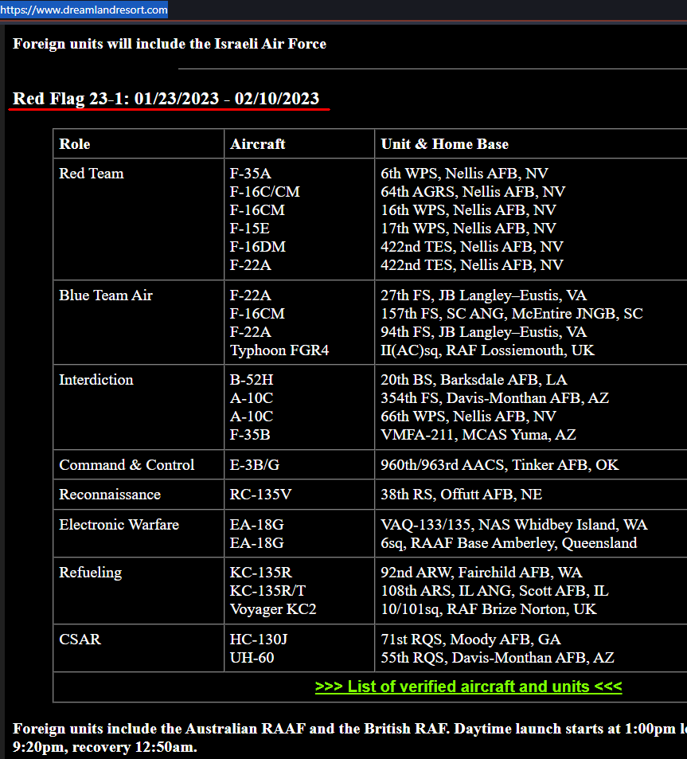This screenshot has width=687, height=759.
Task: Click the Voyager KC2 aircraft entry
Action: [273, 609]
